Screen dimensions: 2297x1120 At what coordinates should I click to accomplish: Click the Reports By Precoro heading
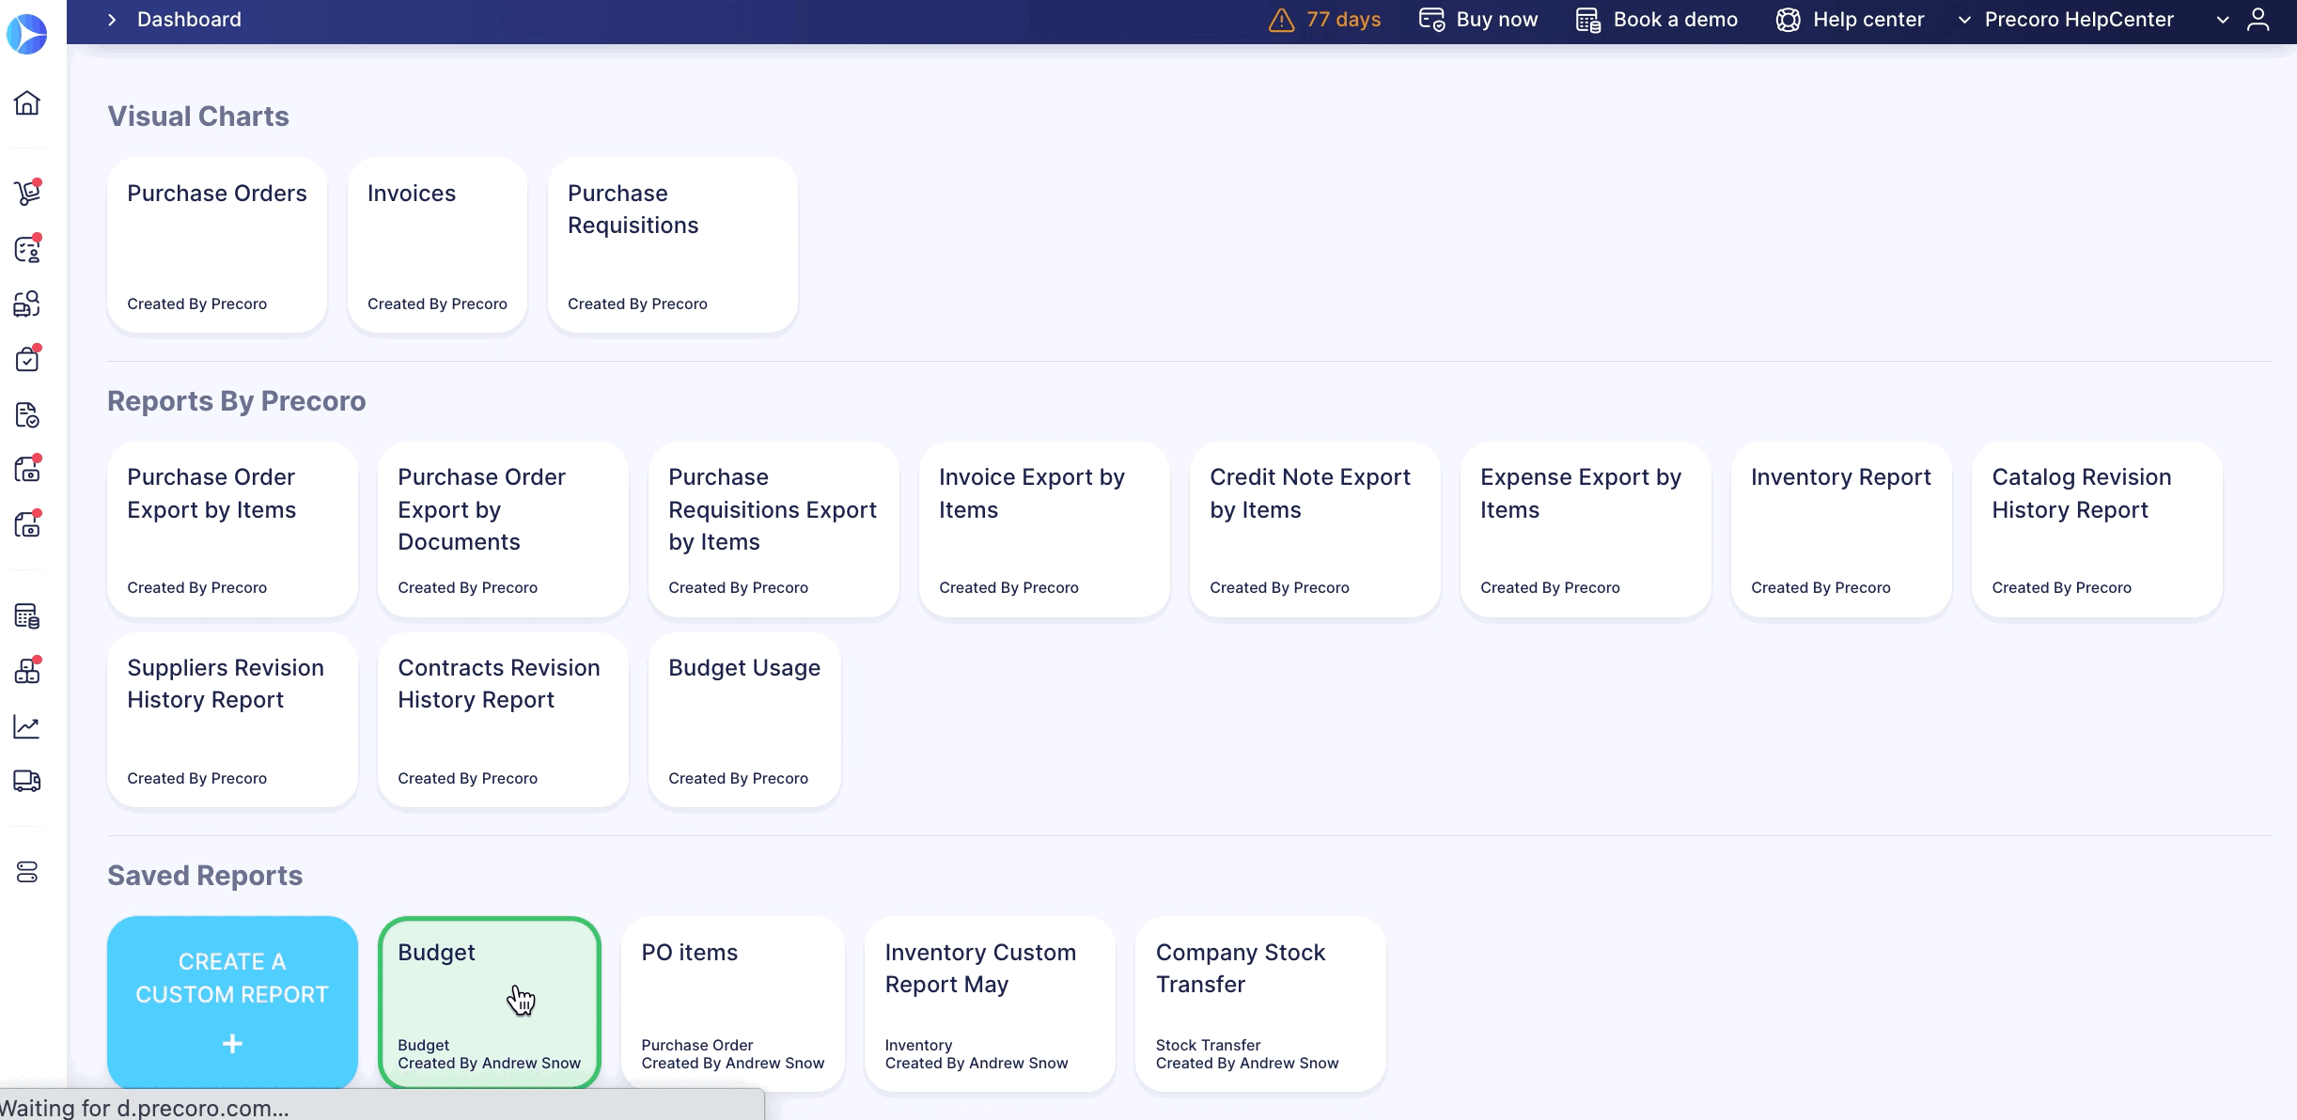point(237,401)
